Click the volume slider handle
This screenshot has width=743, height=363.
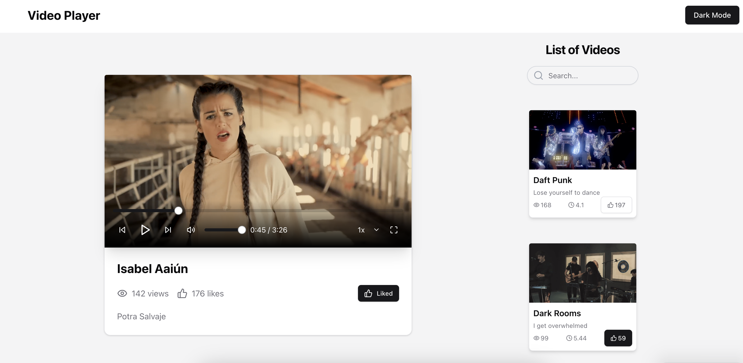coord(242,230)
